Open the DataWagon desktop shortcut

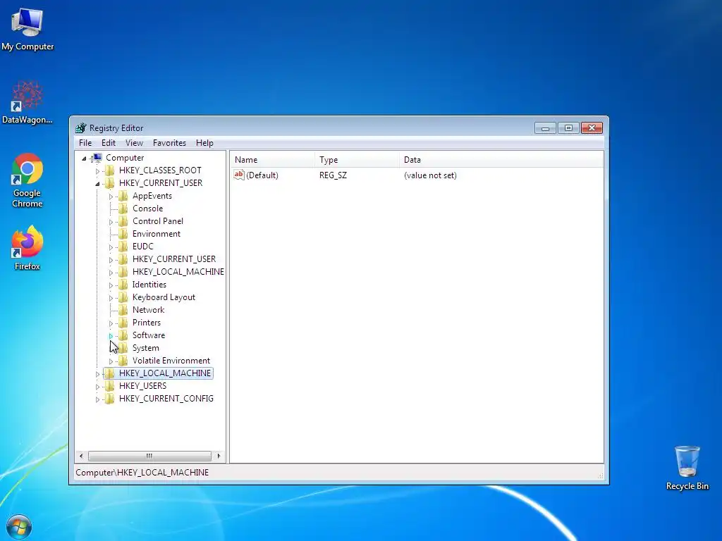tap(27, 102)
